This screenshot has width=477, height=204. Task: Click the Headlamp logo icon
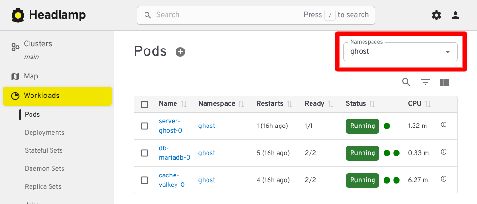(18, 15)
